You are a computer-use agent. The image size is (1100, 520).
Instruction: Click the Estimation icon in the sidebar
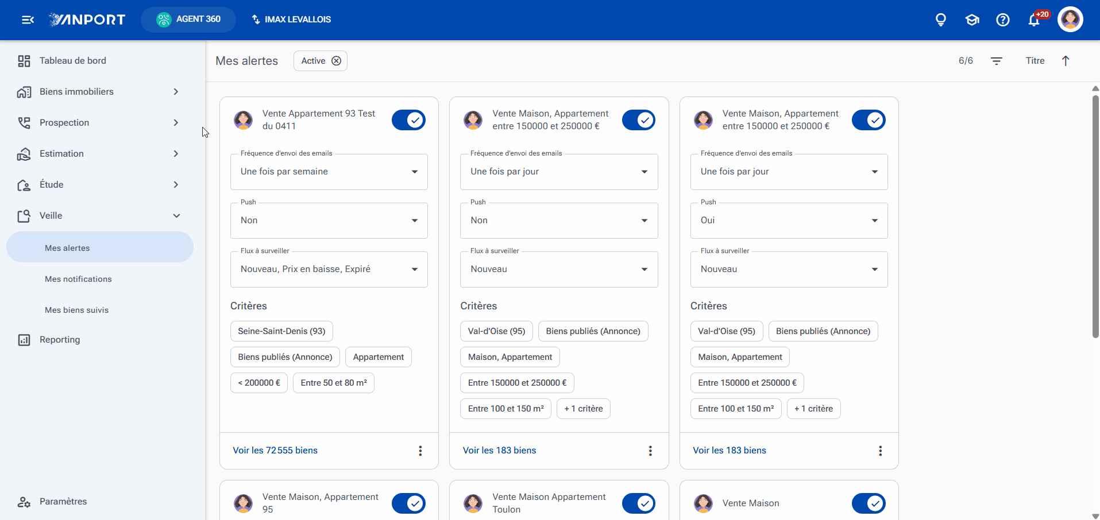pyautogui.click(x=24, y=154)
